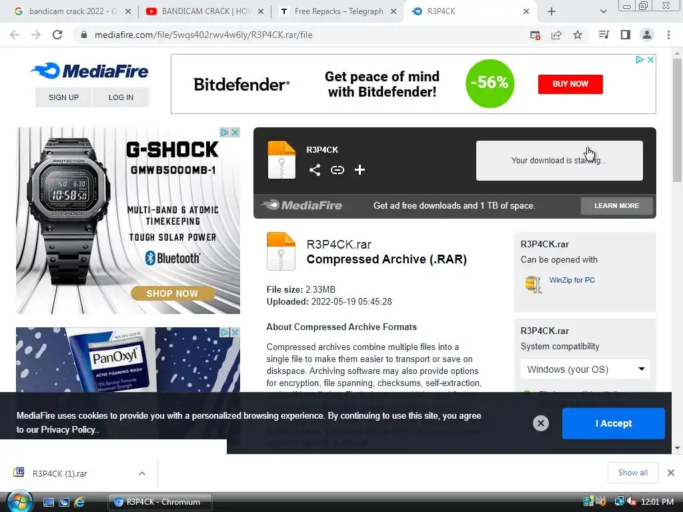Screen dimensions: 683x512
Task: Click the LEARN MORE button
Action: 617,206
